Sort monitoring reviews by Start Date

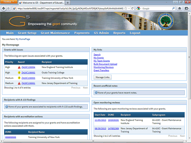tap(100, 115)
